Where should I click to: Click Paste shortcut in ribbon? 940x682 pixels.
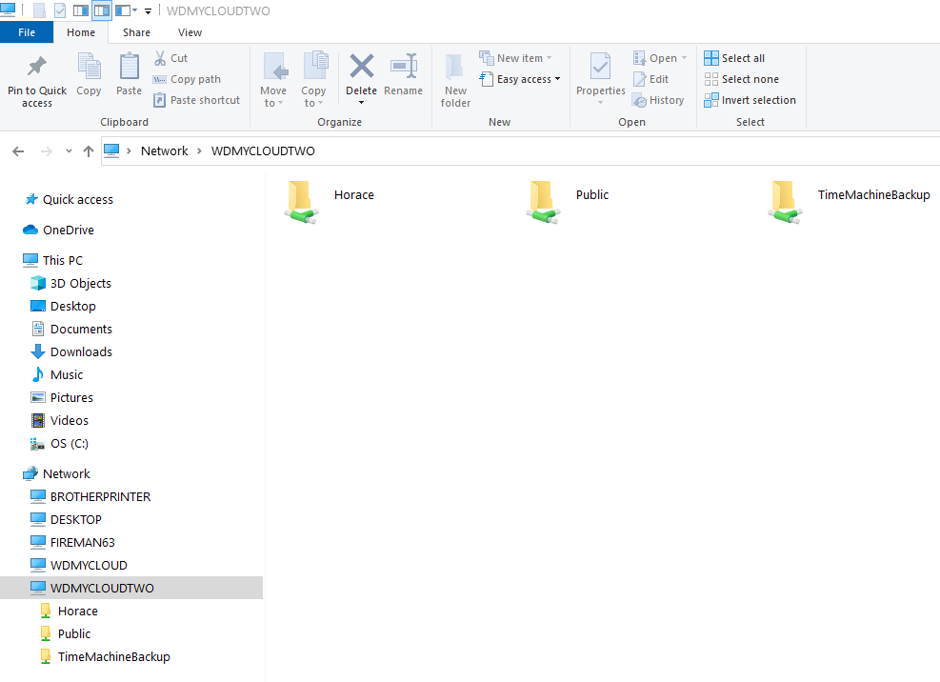click(x=196, y=100)
